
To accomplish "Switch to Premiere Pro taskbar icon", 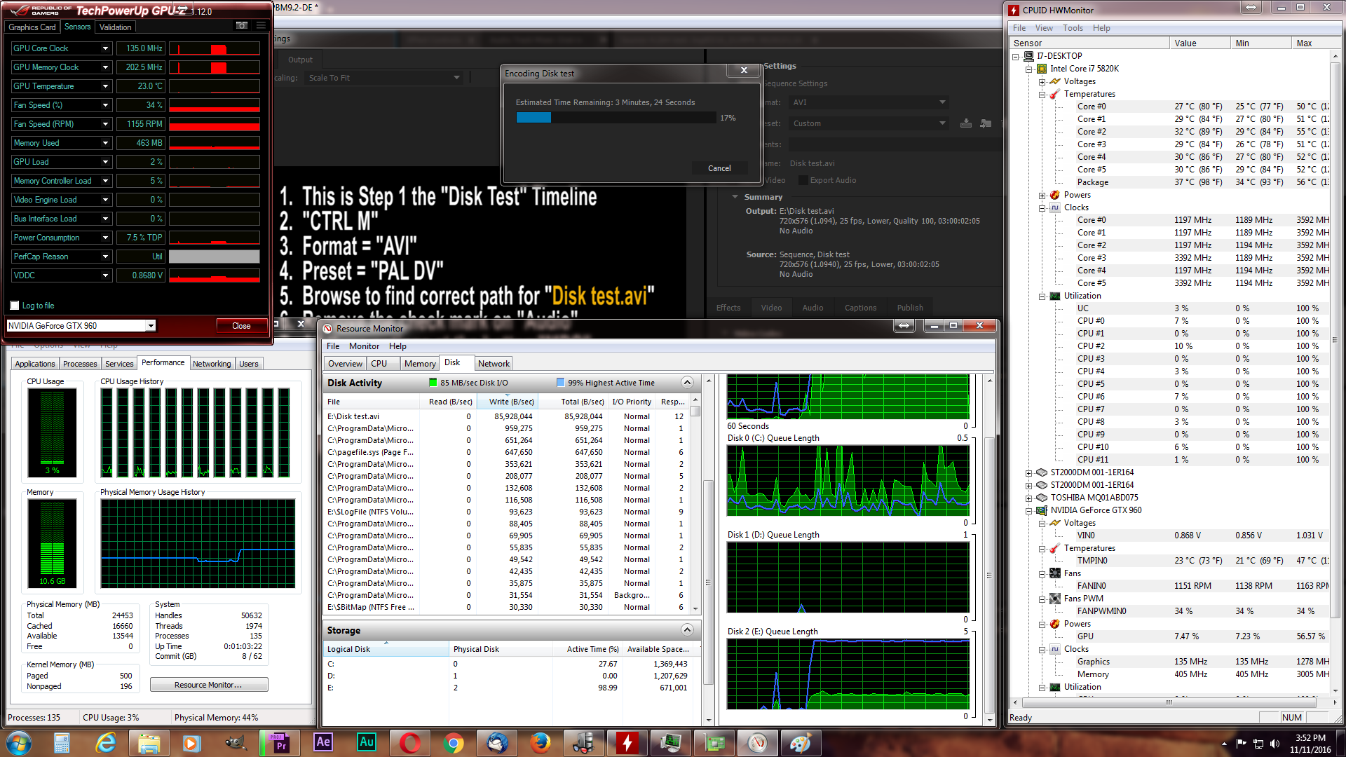I will (279, 743).
